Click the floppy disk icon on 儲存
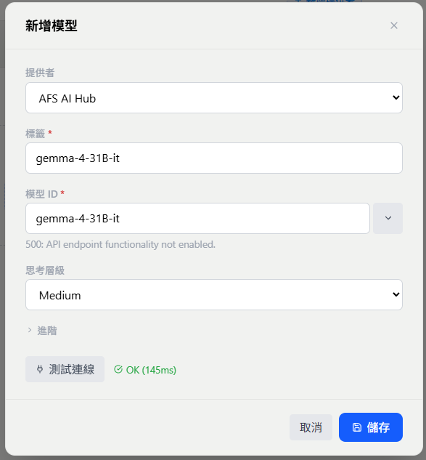Image resolution: width=426 pixels, height=460 pixels. coord(356,427)
